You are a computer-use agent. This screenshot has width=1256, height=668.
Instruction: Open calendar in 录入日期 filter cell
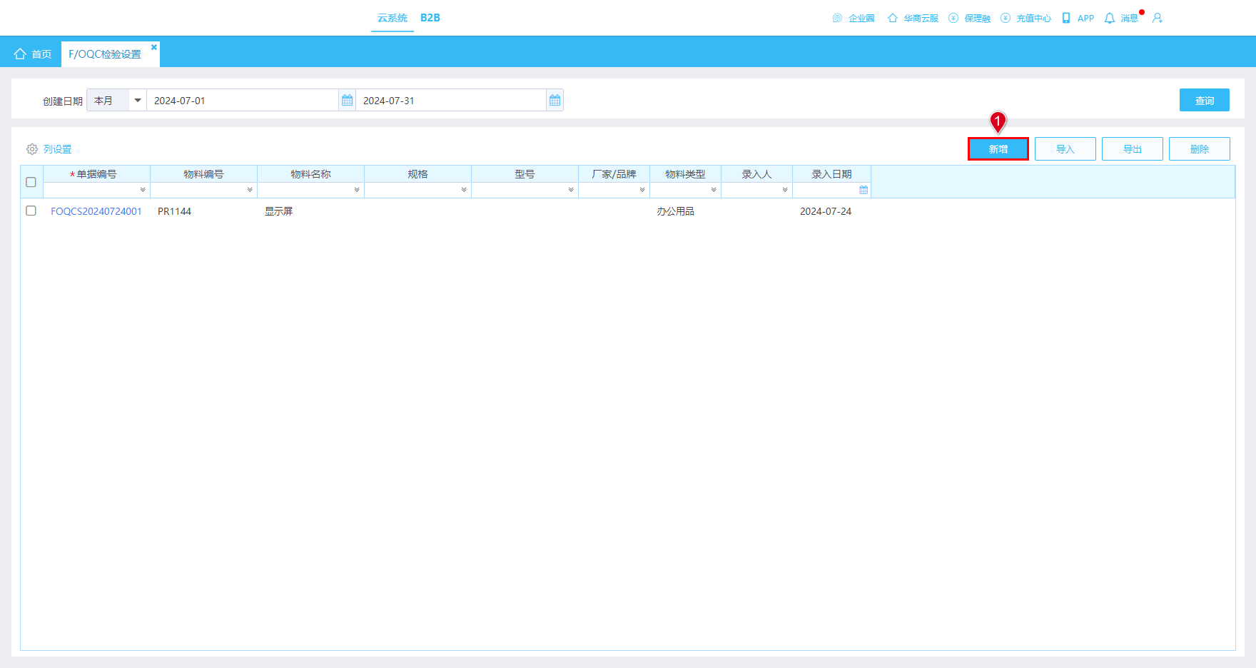pos(863,190)
